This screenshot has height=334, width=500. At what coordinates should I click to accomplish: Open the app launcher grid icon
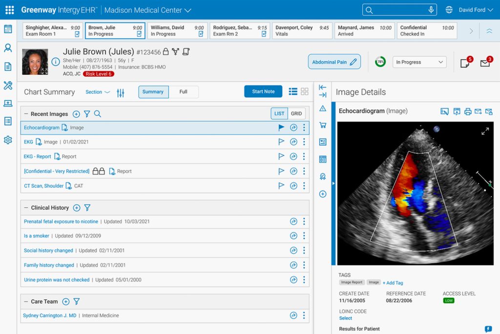[9, 10]
